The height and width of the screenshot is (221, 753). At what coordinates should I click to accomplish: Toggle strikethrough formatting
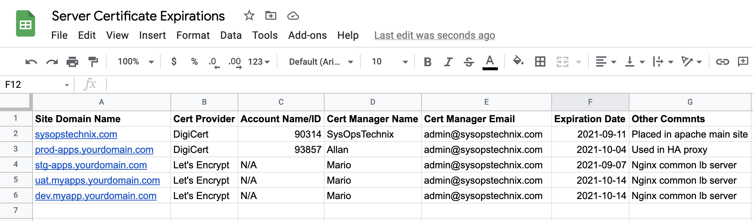tap(469, 62)
